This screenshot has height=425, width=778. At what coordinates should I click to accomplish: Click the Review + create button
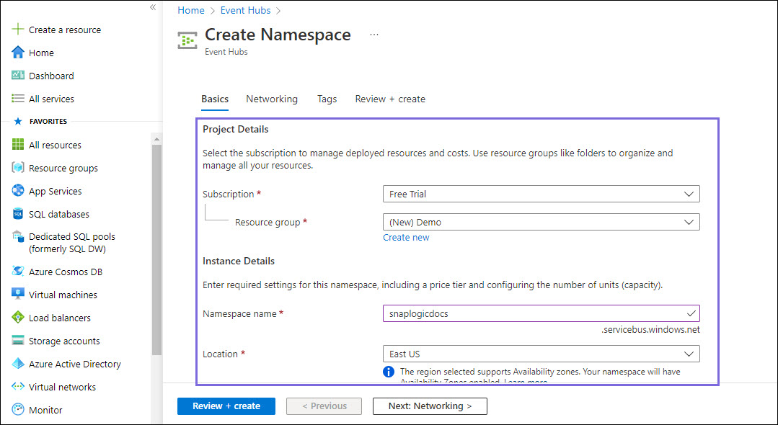[226, 406]
